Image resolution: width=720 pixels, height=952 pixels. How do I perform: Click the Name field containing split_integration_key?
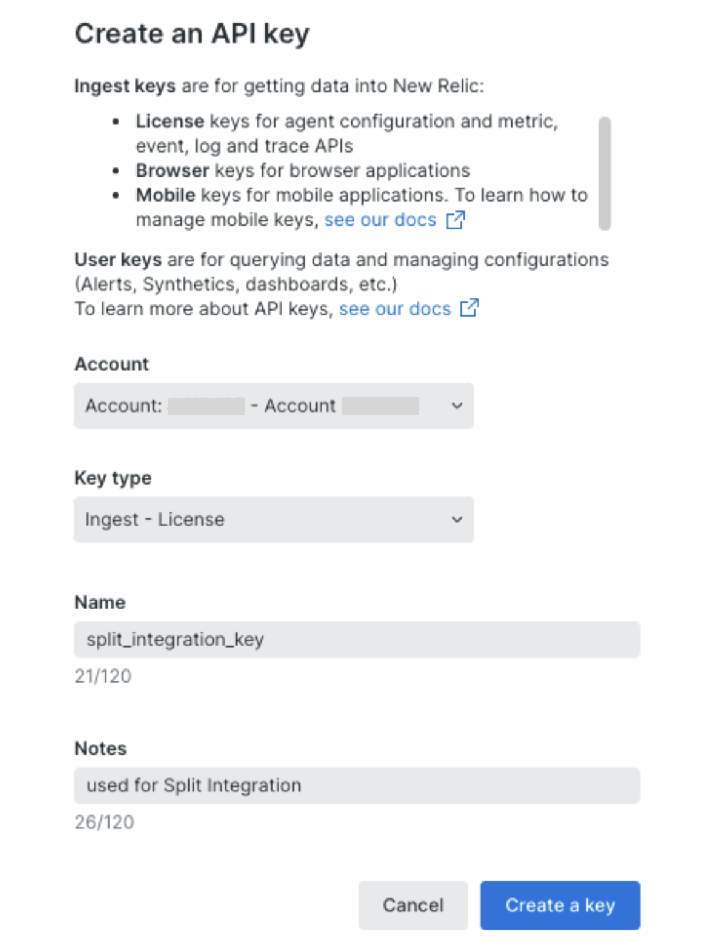point(357,640)
